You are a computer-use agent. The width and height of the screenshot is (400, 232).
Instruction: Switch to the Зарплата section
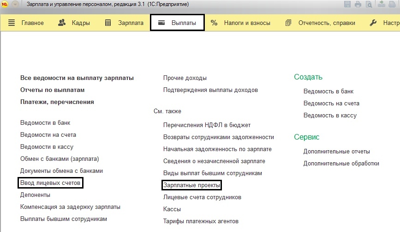click(125, 23)
